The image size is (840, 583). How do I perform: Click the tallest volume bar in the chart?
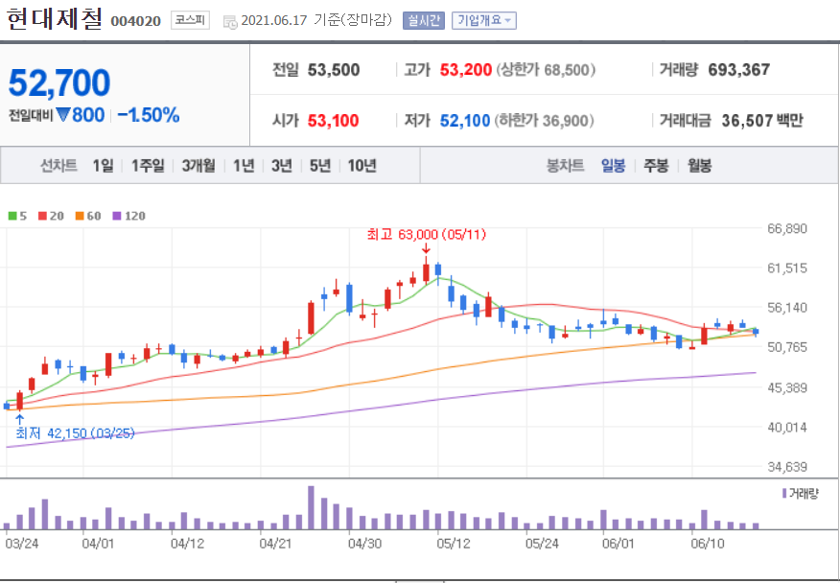(311, 507)
